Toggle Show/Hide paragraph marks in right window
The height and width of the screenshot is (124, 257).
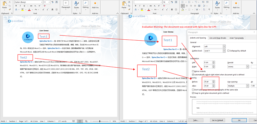209,10
